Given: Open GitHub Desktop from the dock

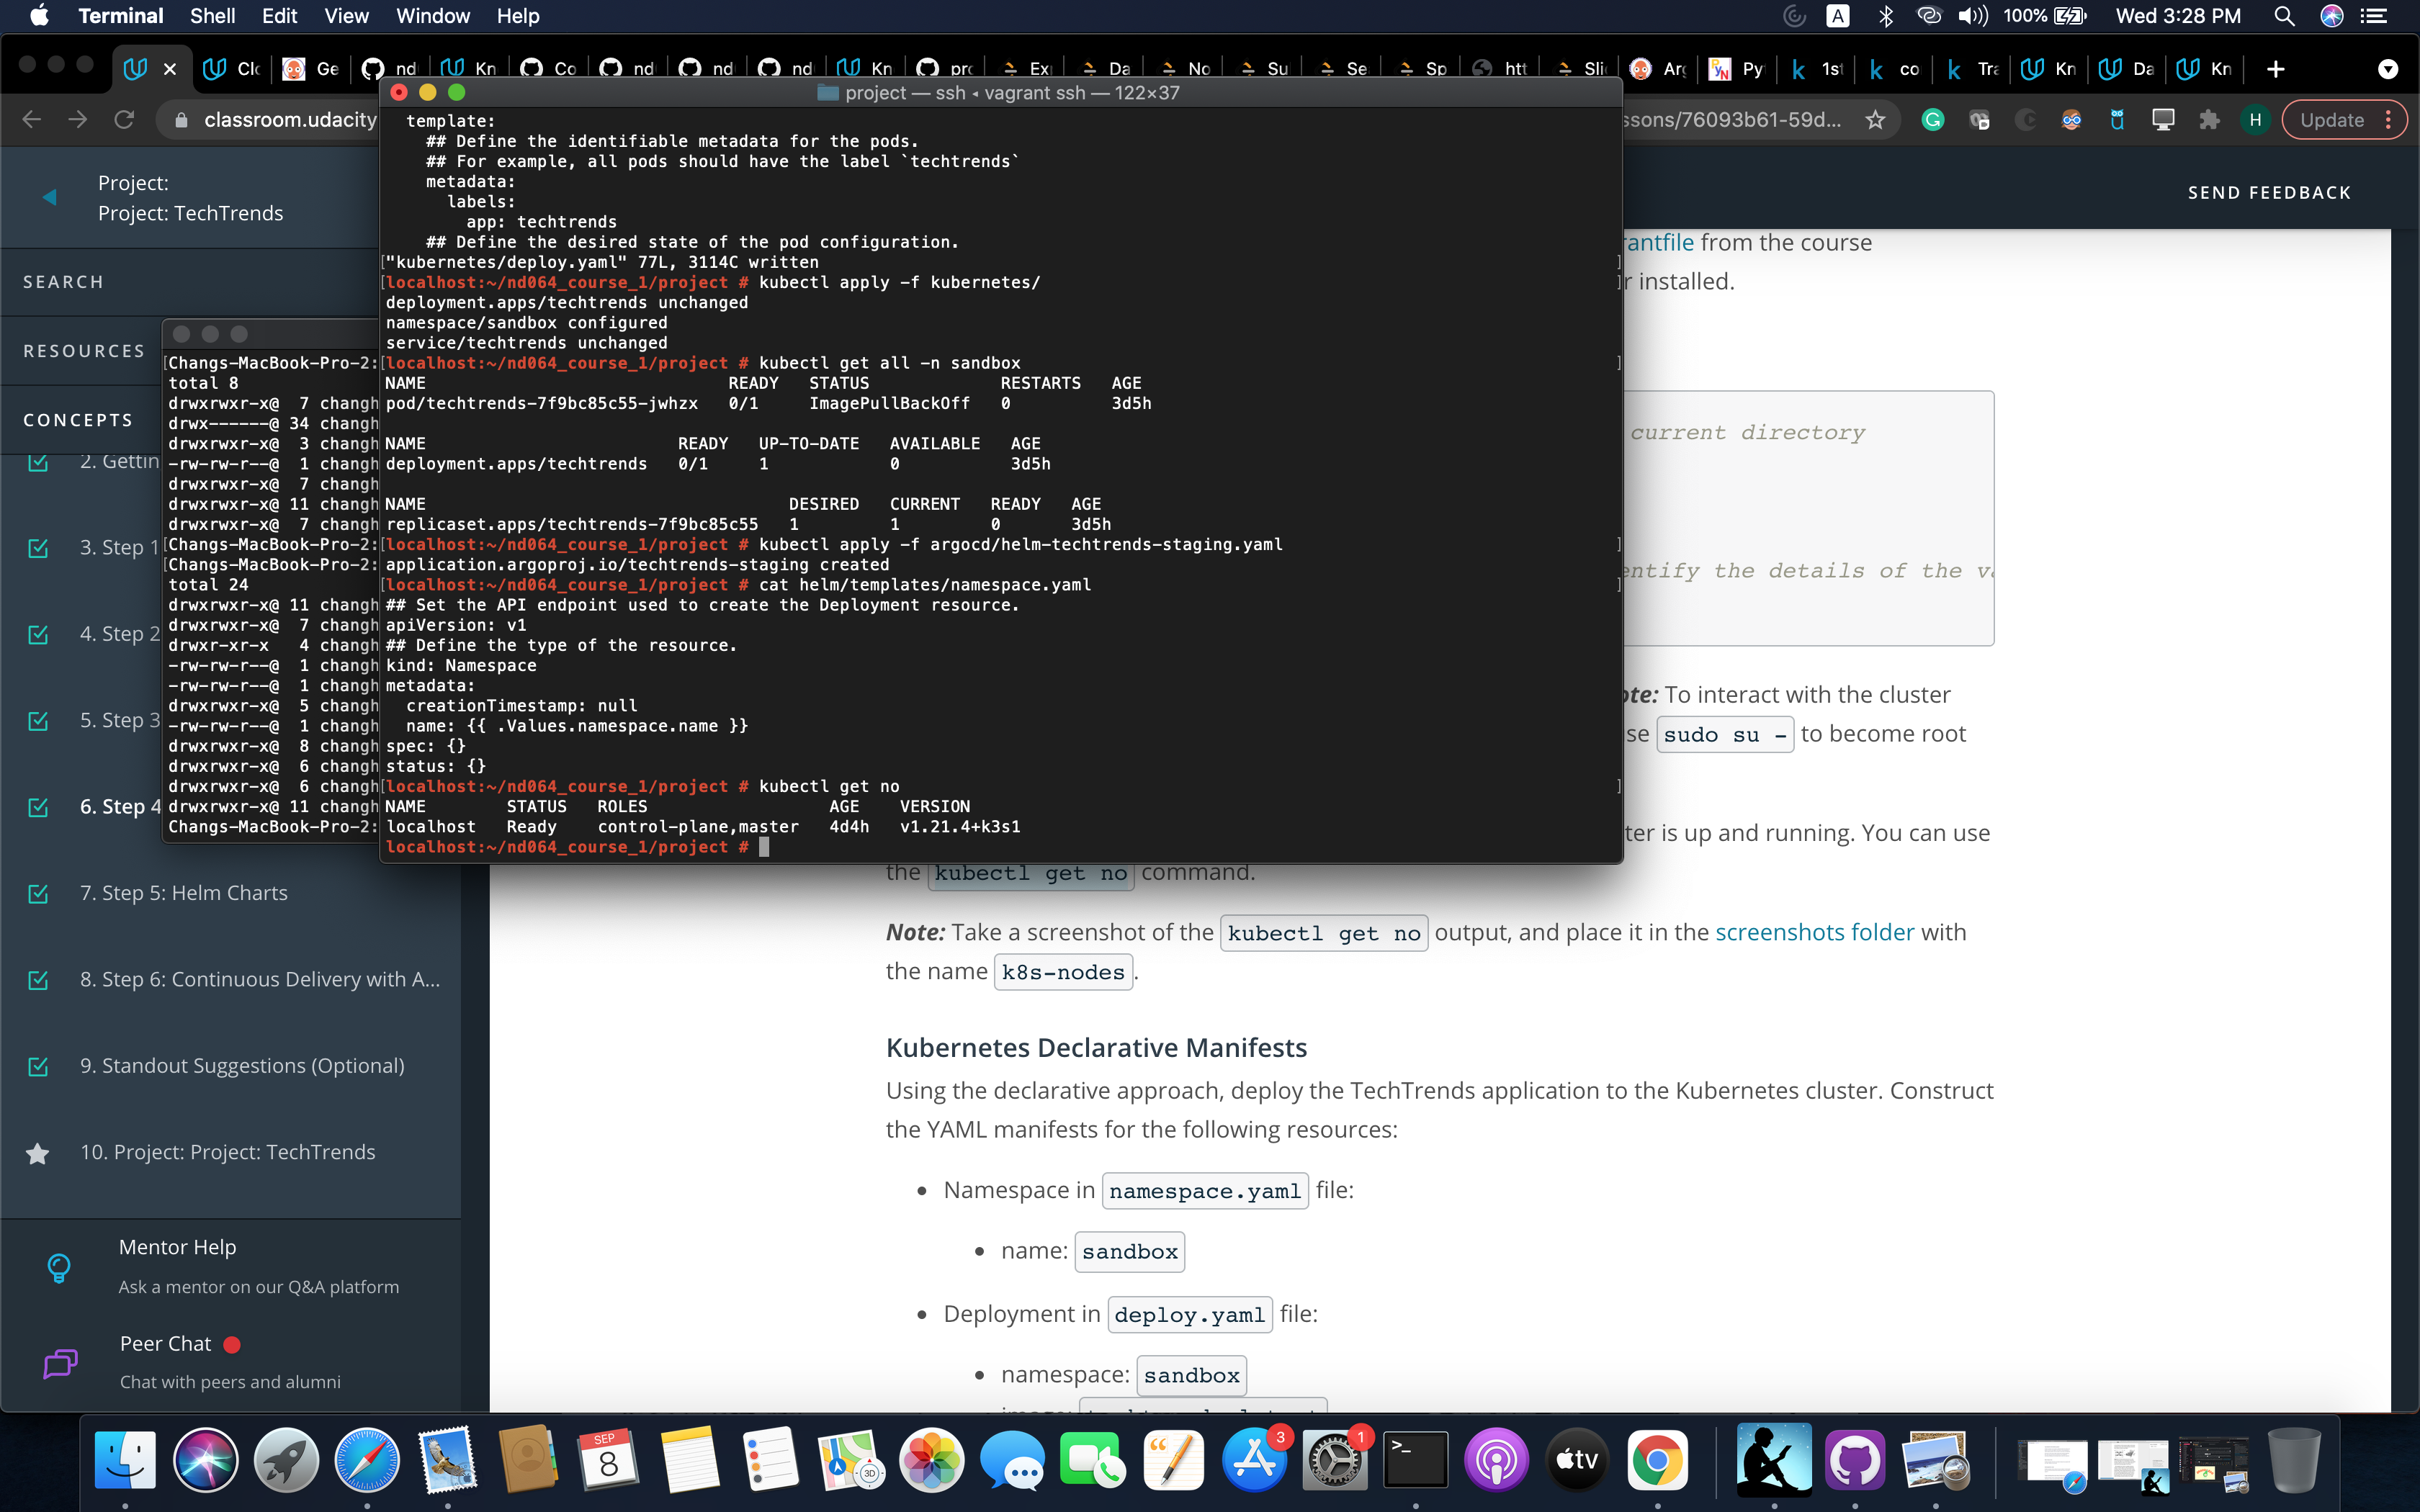Looking at the screenshot, I should (1854, 1460).
